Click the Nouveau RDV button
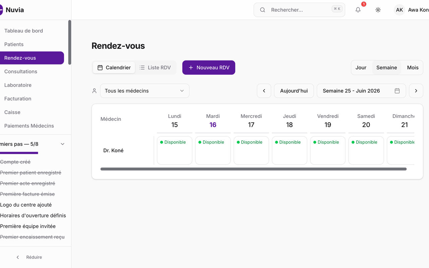This screenshot has width=429, height=268. coord(209,68)
